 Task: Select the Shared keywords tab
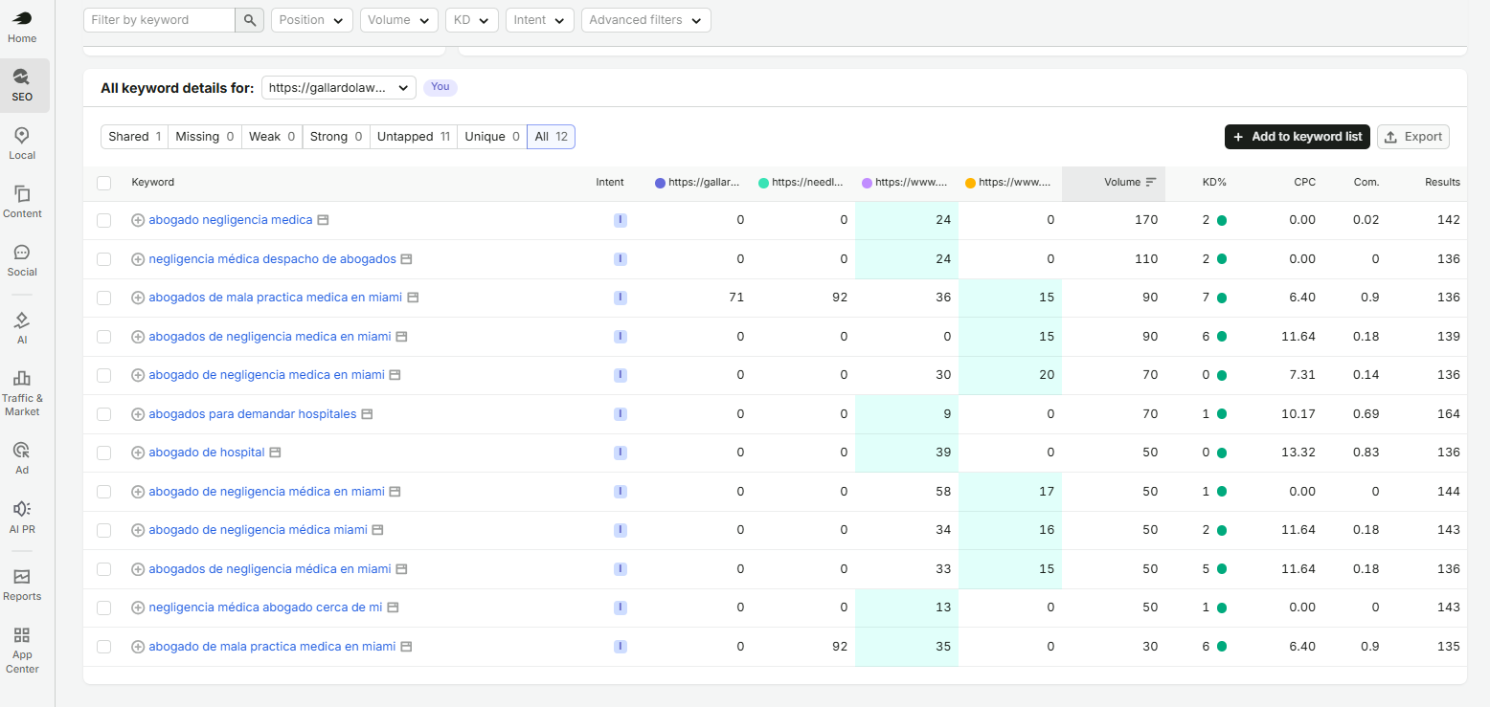pyautogui.click(x=135, y=137)
